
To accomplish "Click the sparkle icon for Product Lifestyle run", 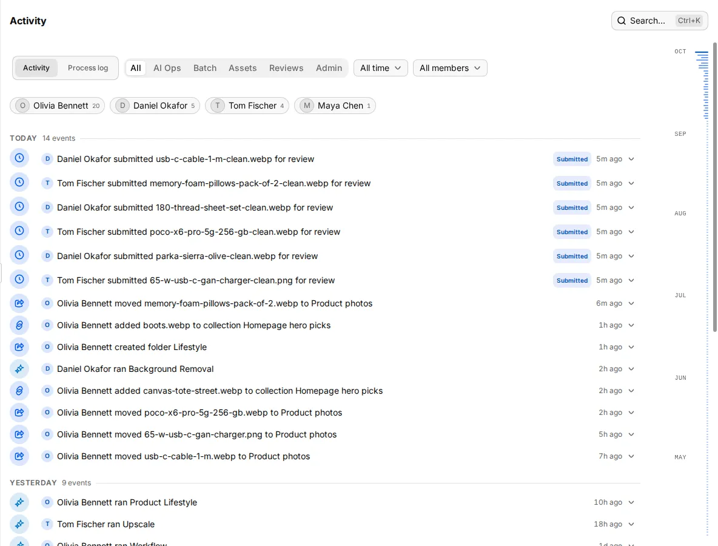I will click(19, 502).
